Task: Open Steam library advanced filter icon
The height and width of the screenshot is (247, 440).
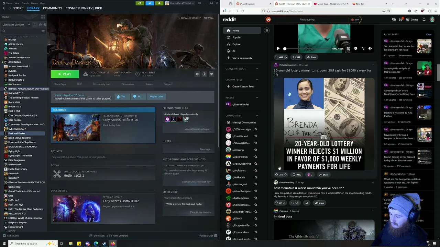Action: point(43,31)
